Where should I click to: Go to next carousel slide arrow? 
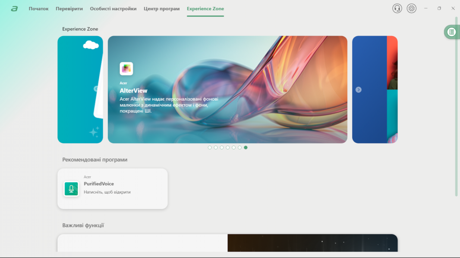tap(358, 89)
